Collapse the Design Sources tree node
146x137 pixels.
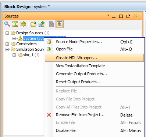7,33
